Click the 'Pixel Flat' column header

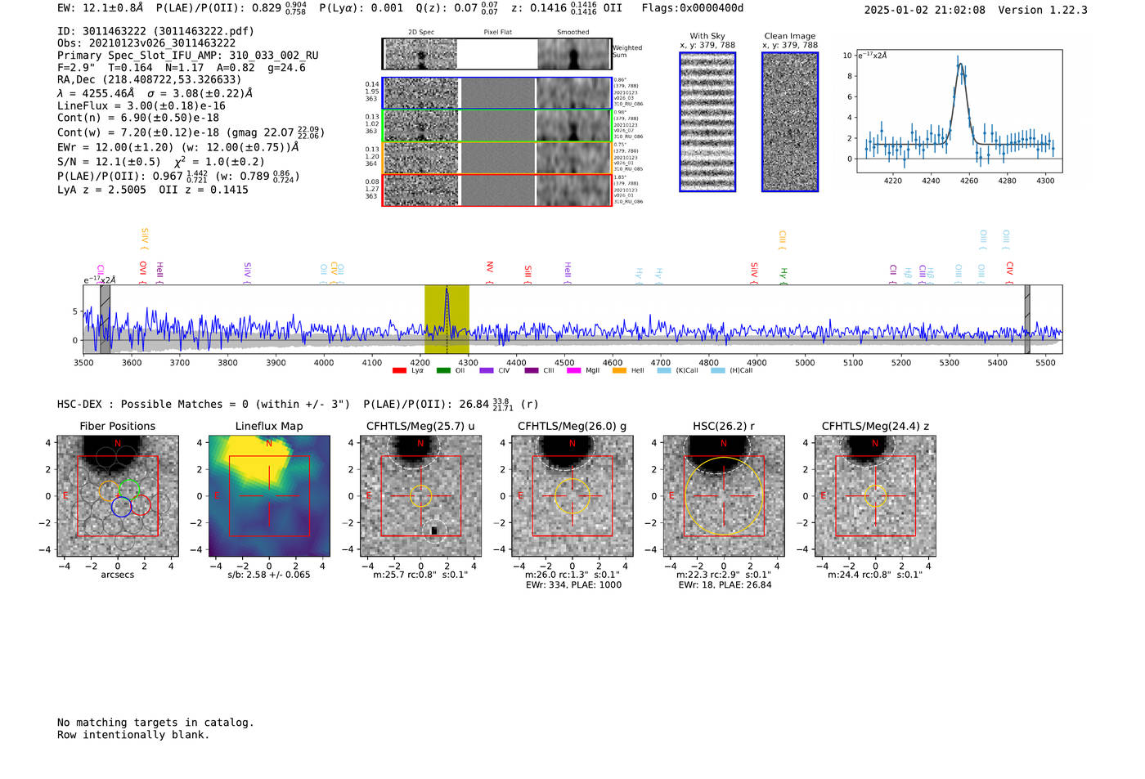coord(497,33)
